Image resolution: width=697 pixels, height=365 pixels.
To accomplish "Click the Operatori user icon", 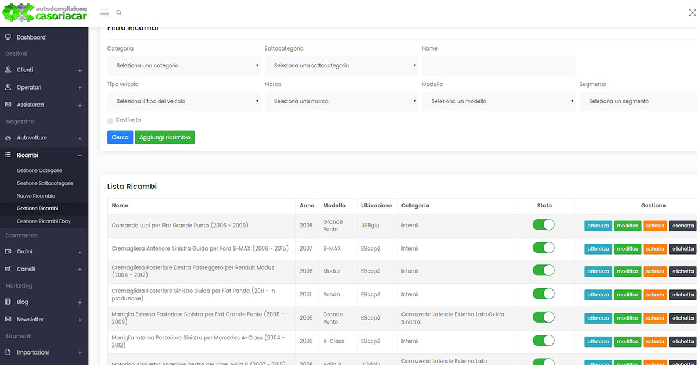I will (x=8, y=87).
